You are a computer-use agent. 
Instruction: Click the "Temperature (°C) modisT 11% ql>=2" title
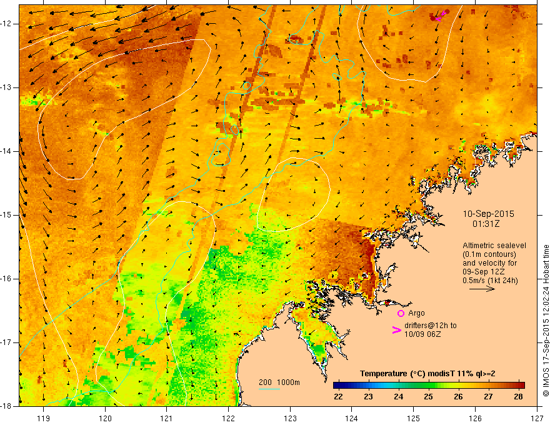427,374
